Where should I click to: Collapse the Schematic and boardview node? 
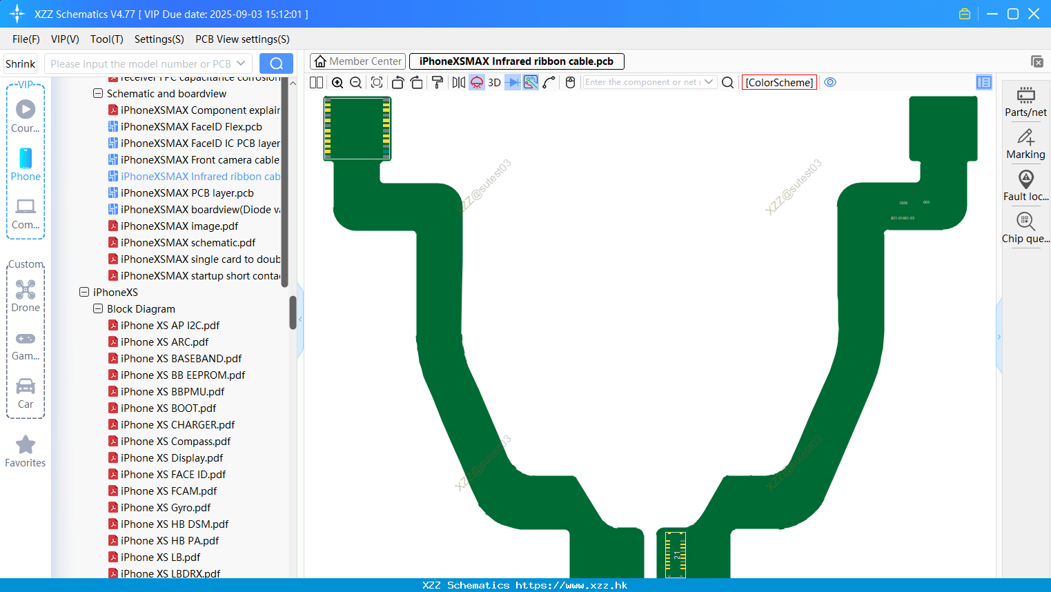click(98, 93)
